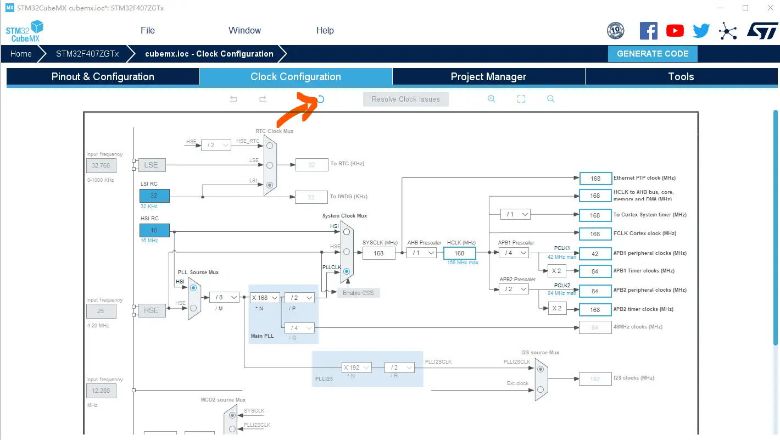Click the STM32F407ZGTx breadcrumb

point(88,54)
